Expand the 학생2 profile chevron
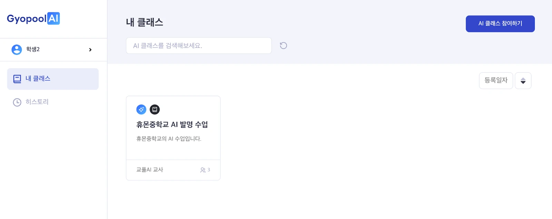Screen dimensions: 552x219 coord(90,50)
